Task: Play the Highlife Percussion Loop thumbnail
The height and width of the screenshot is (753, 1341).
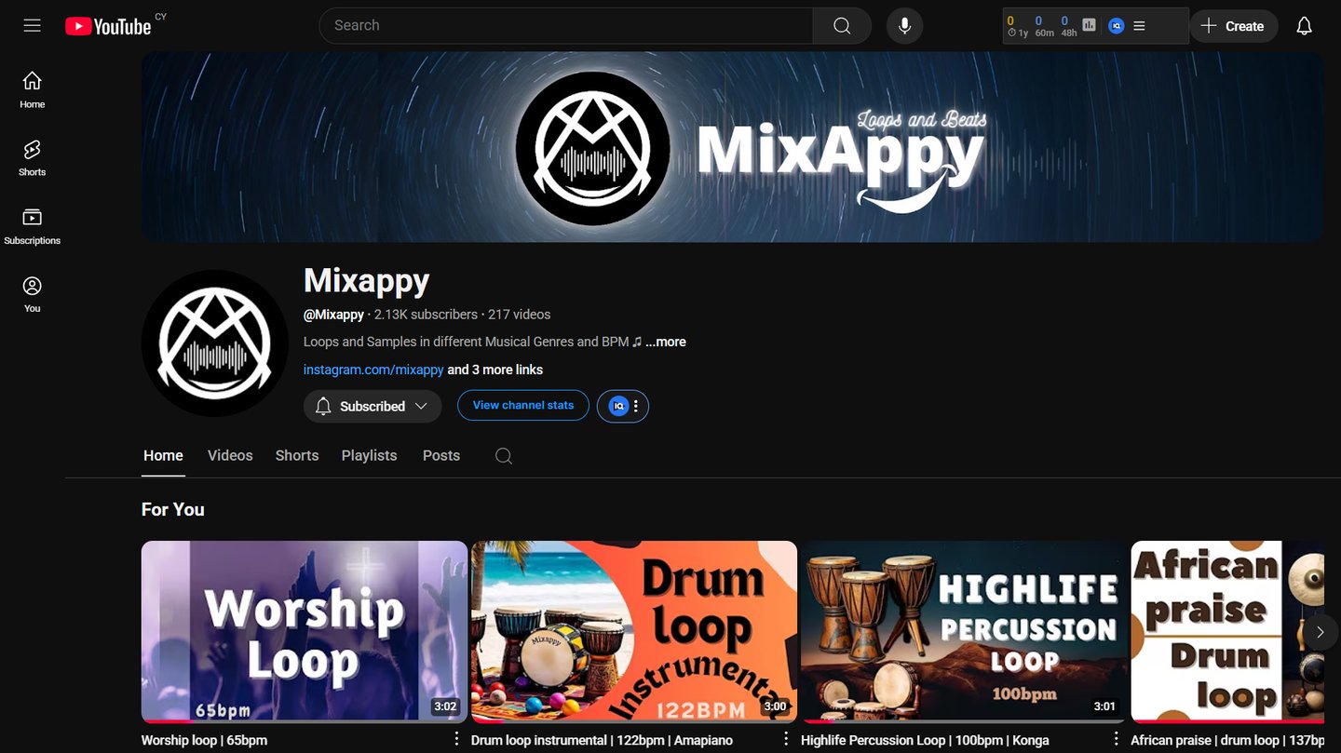Action: coord(964,632)
